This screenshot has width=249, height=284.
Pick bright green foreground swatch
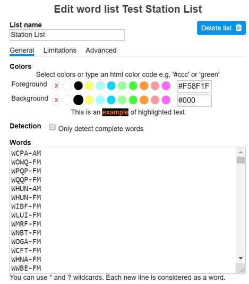tap(133, 86)
